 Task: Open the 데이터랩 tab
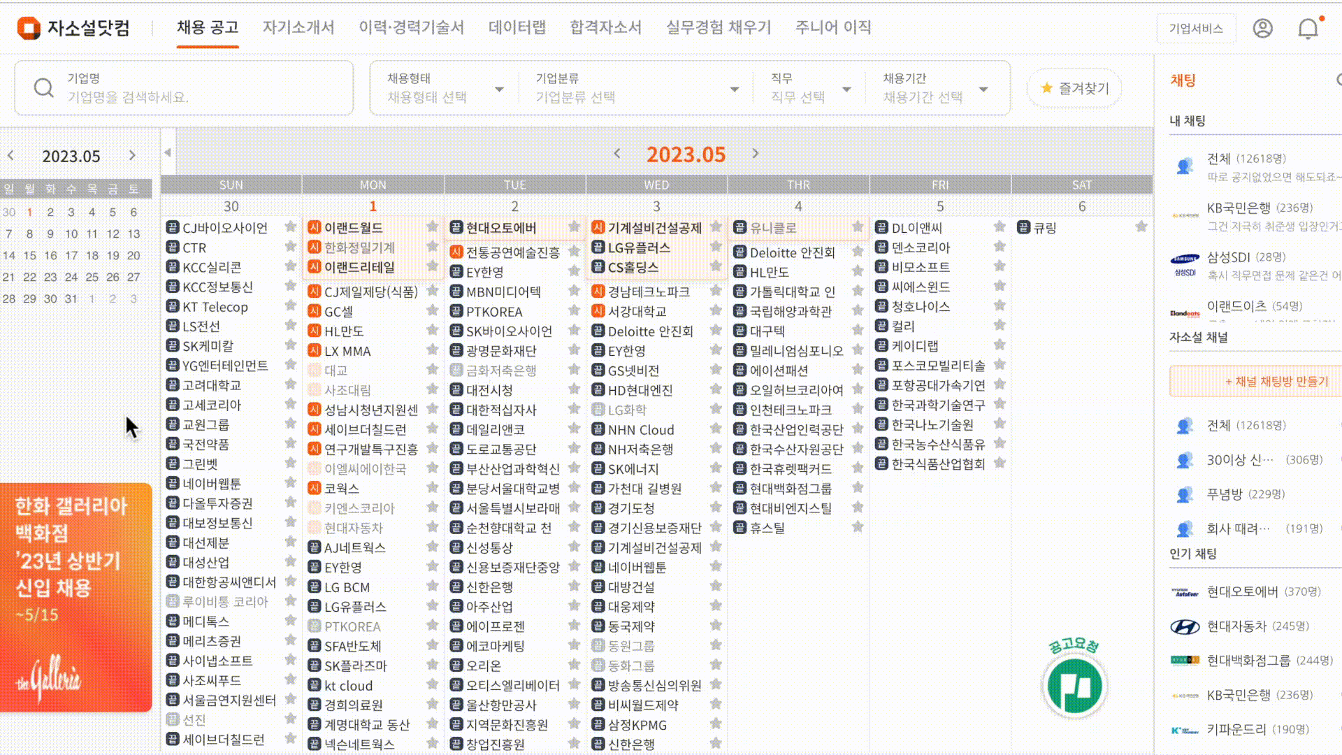(x=517, y=27)
